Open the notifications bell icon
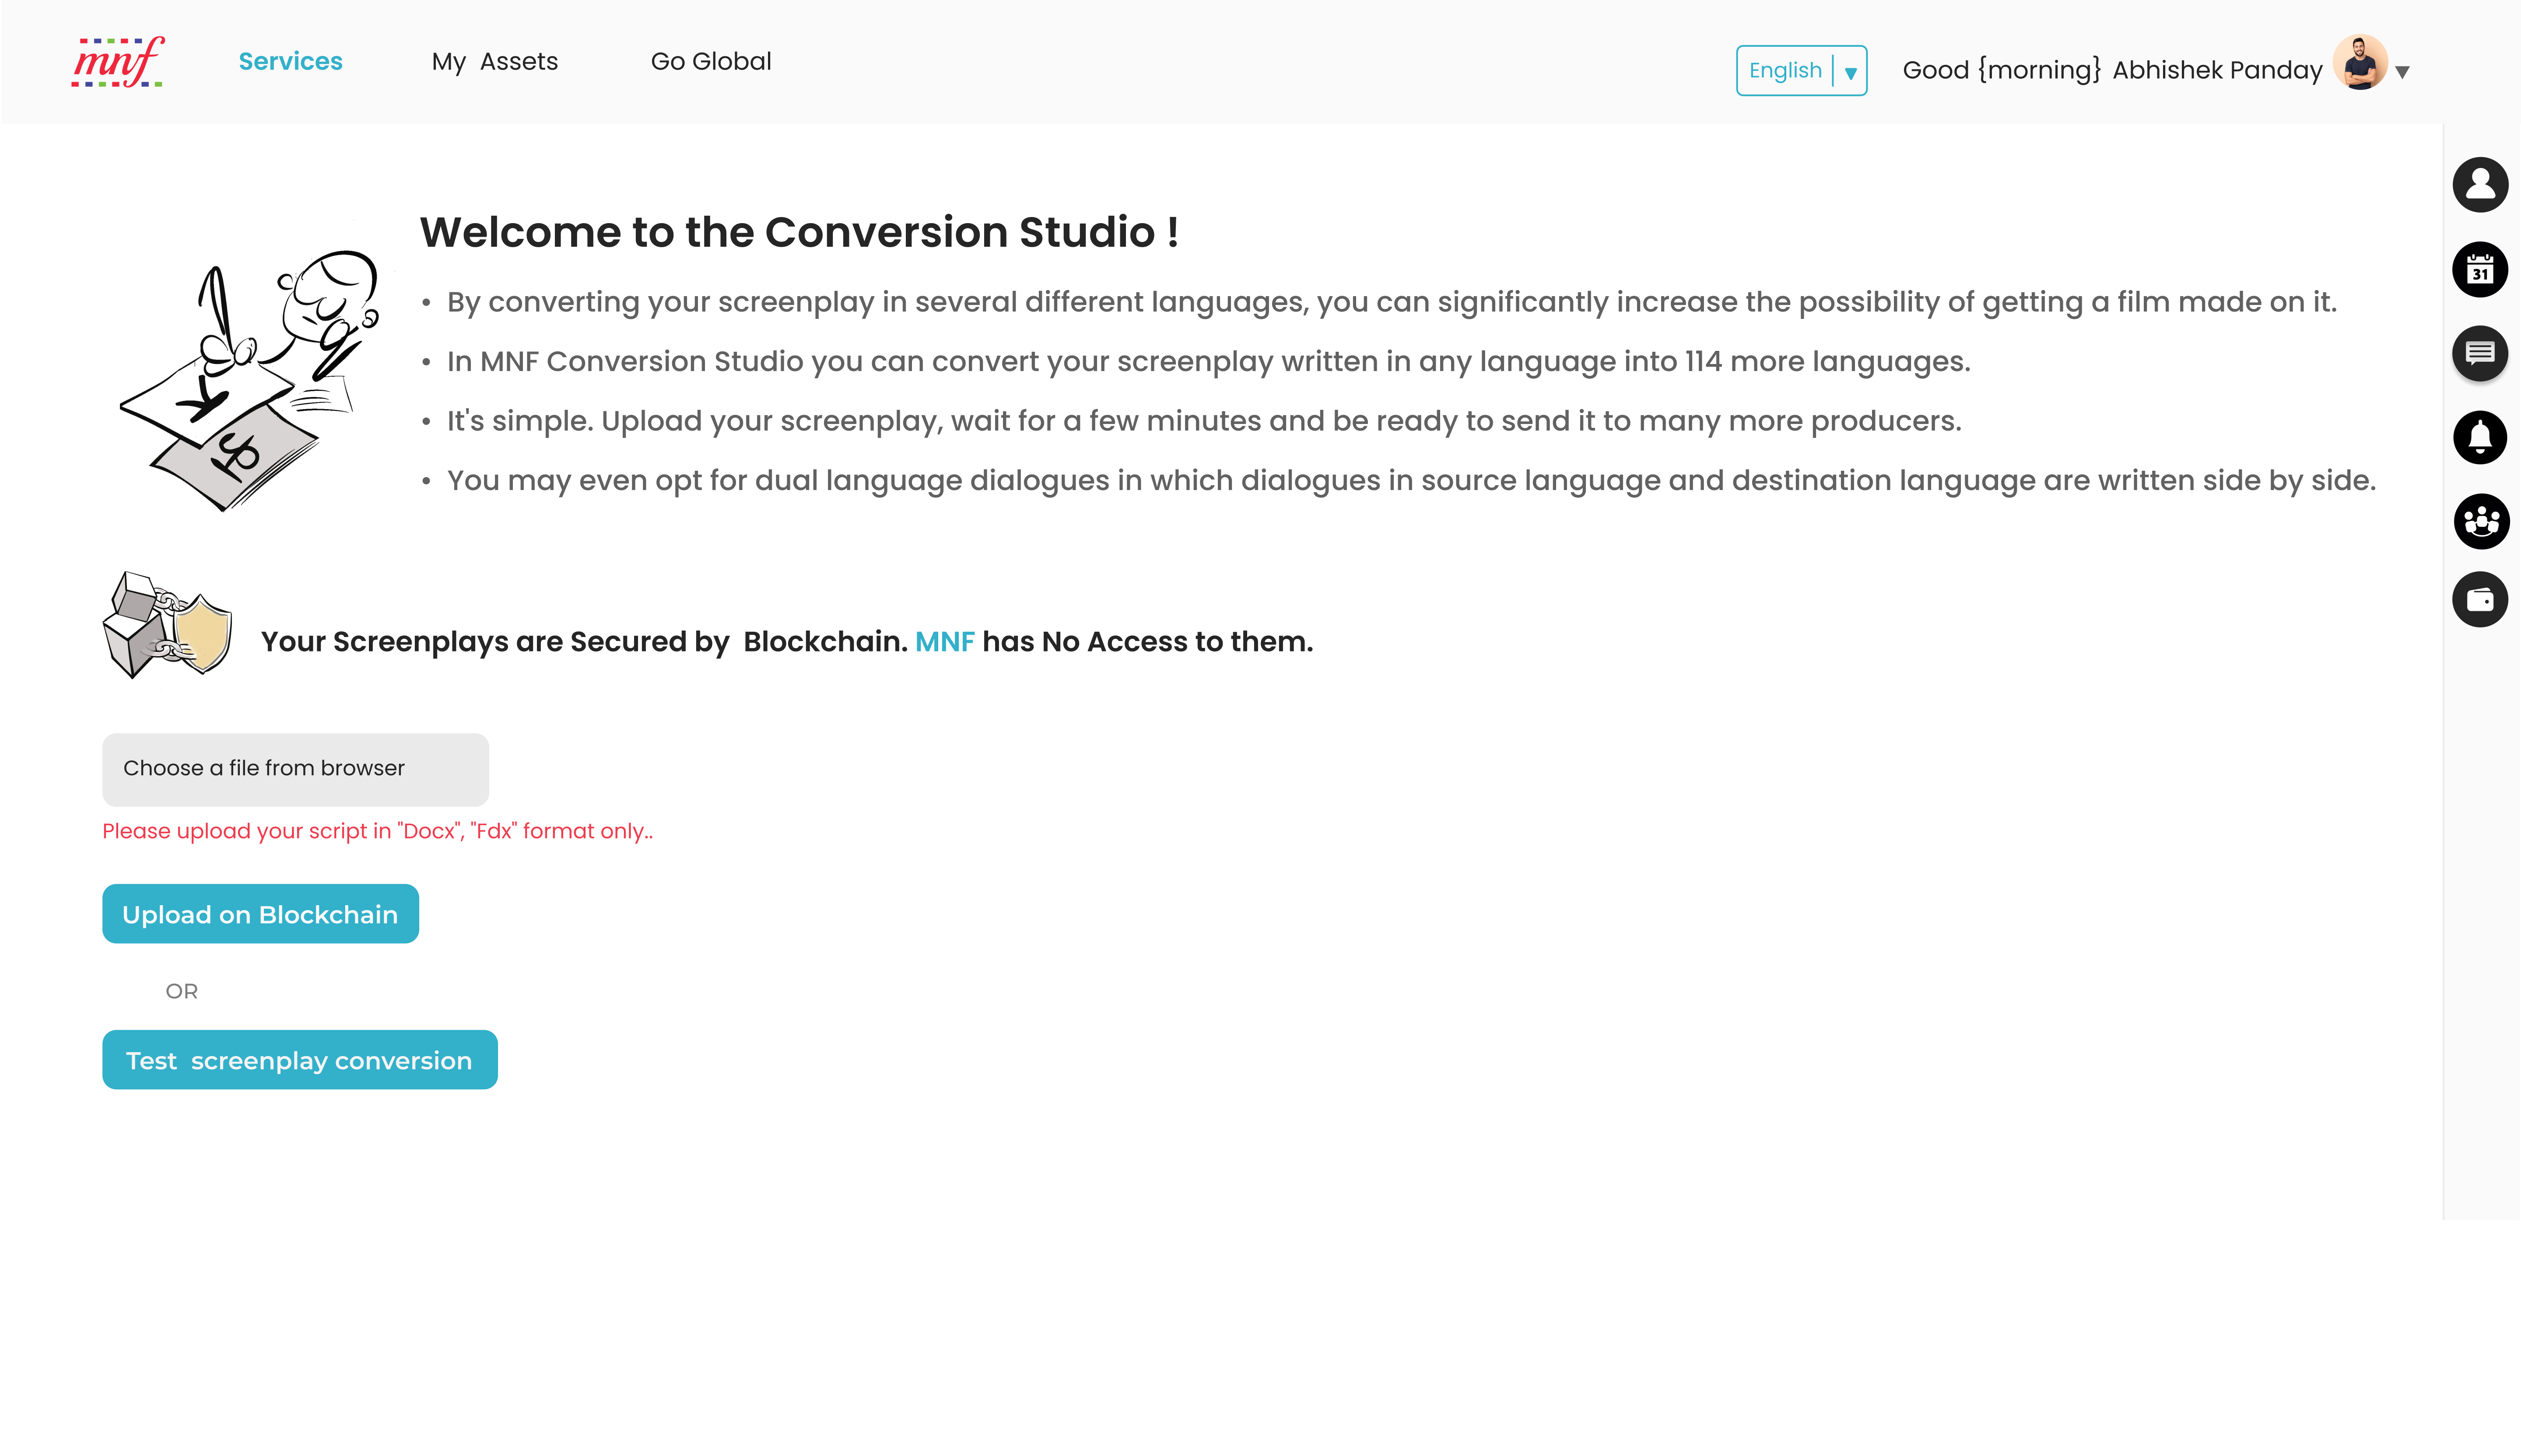2521x1456 pixels. (x=2479, y=437)
